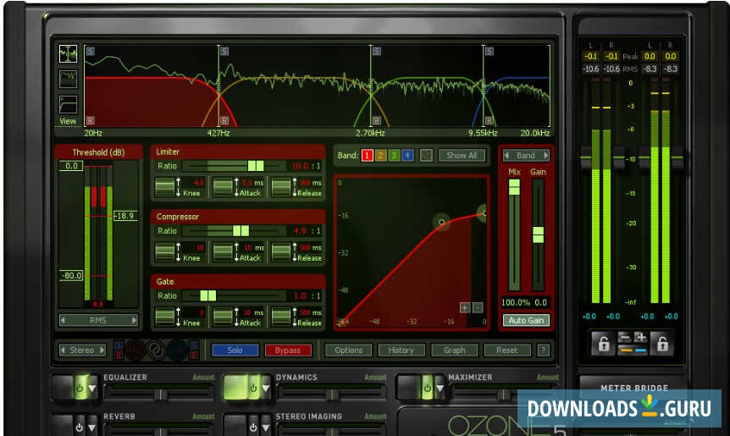
Task: Click the Show All button
Action: 462,156
